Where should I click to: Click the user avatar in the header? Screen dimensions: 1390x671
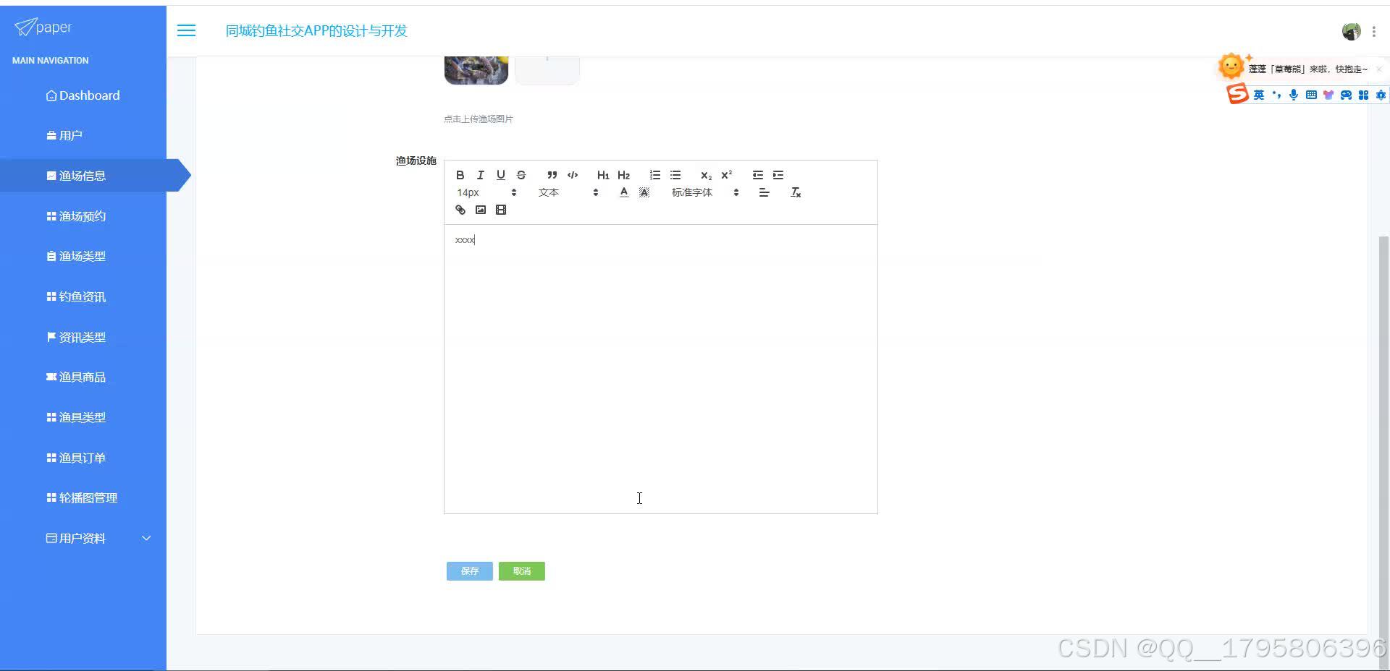pyautogui.click(x=1351, y=31)
